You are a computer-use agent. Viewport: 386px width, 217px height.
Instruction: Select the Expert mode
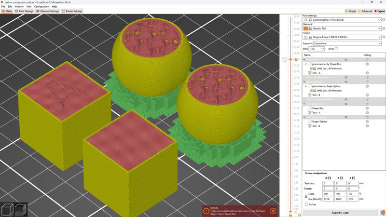[379, 11]
